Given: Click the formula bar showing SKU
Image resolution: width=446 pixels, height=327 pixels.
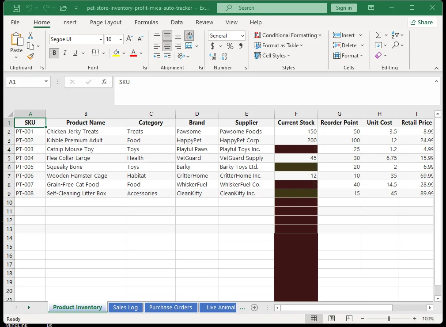Looking at the screenshot, I should tap(277, 91).
